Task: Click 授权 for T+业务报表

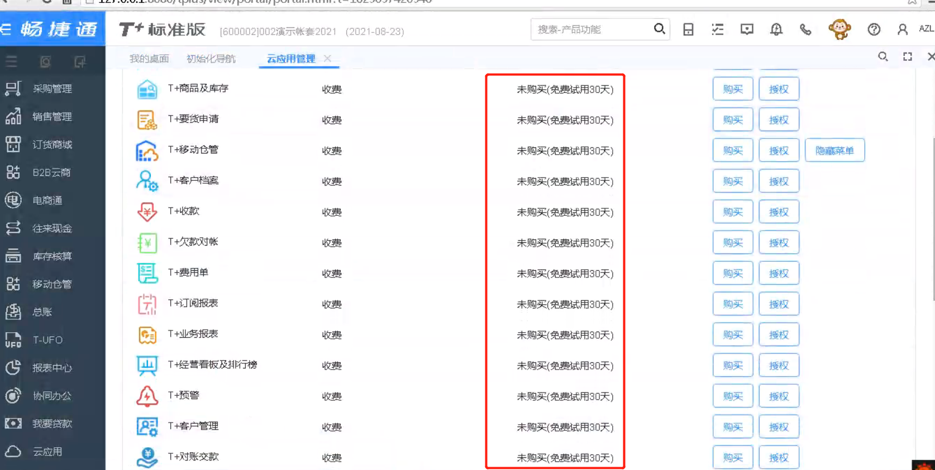Action: [779, 335]
